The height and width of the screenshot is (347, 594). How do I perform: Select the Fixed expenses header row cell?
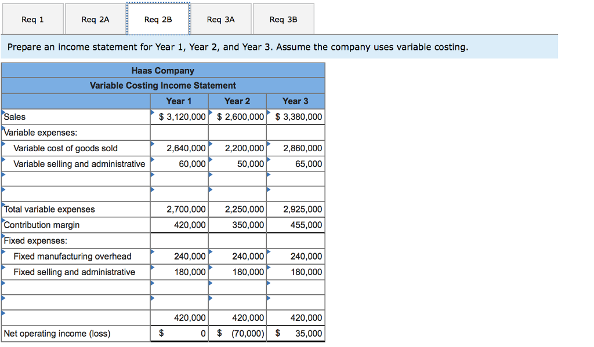pos(75,240)
